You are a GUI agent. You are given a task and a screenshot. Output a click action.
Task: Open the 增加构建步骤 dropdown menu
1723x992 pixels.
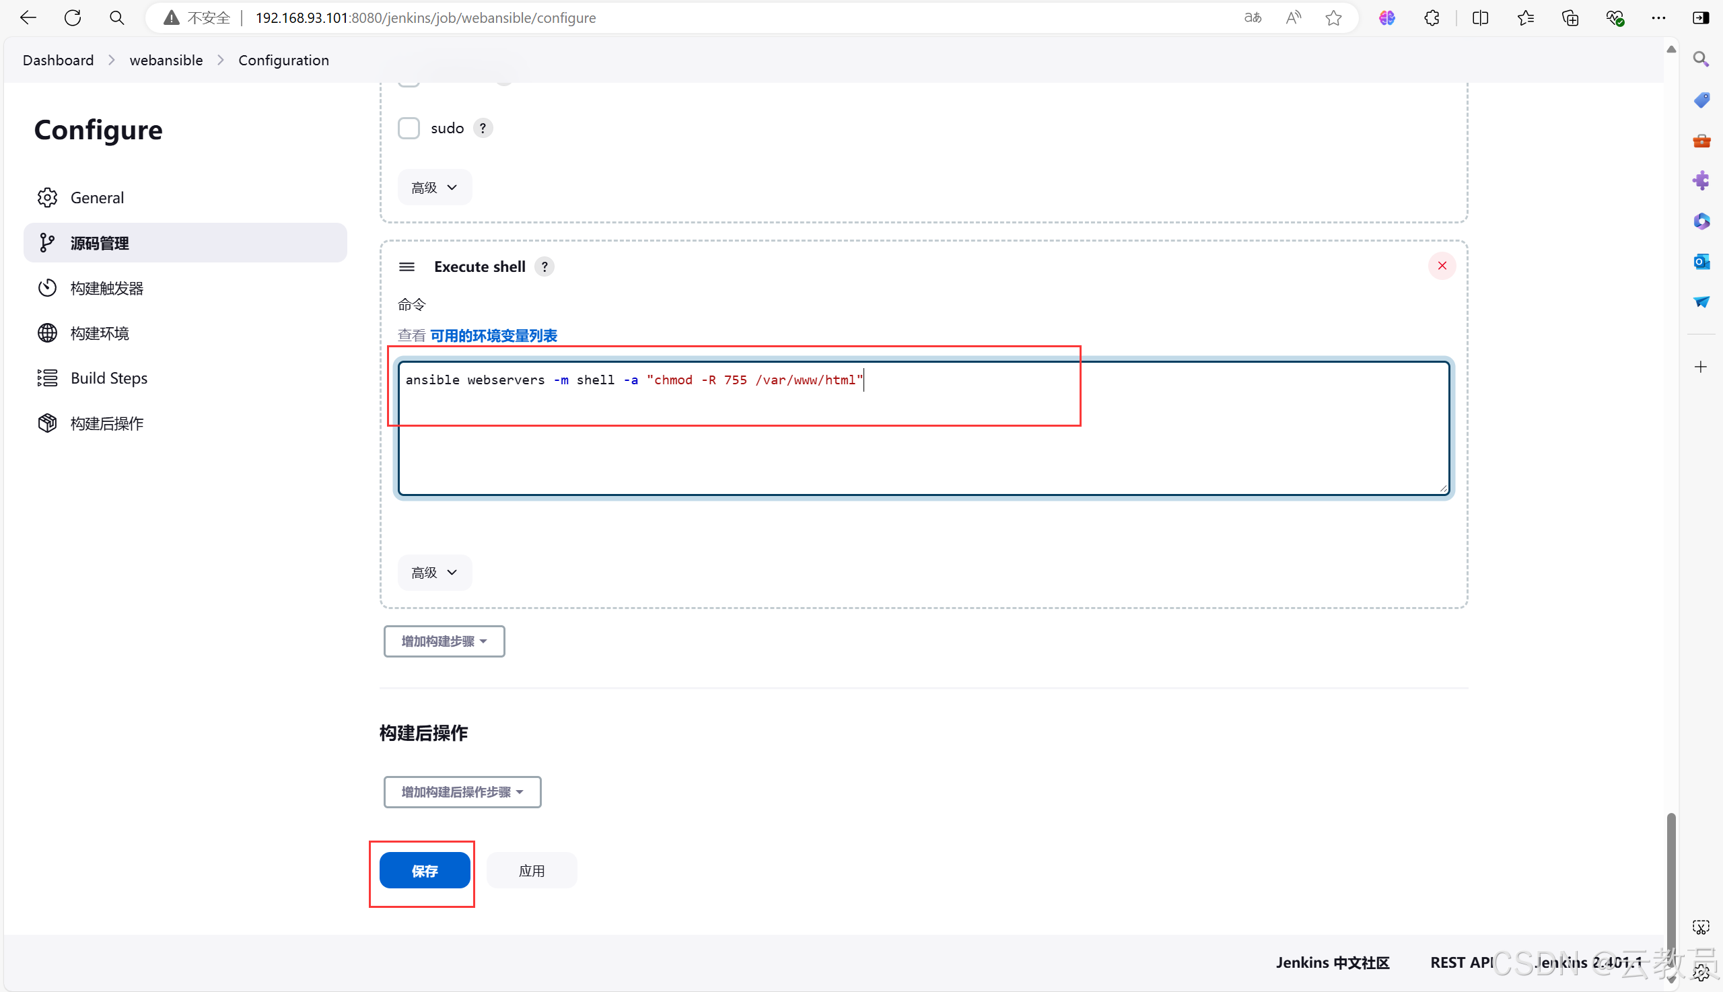pyautogui.click(x=444, y=641)
